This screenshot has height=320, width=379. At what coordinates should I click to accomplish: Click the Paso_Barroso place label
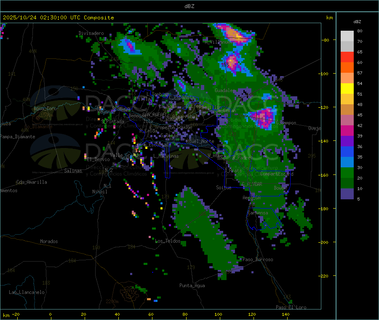(x=258, y=260)
